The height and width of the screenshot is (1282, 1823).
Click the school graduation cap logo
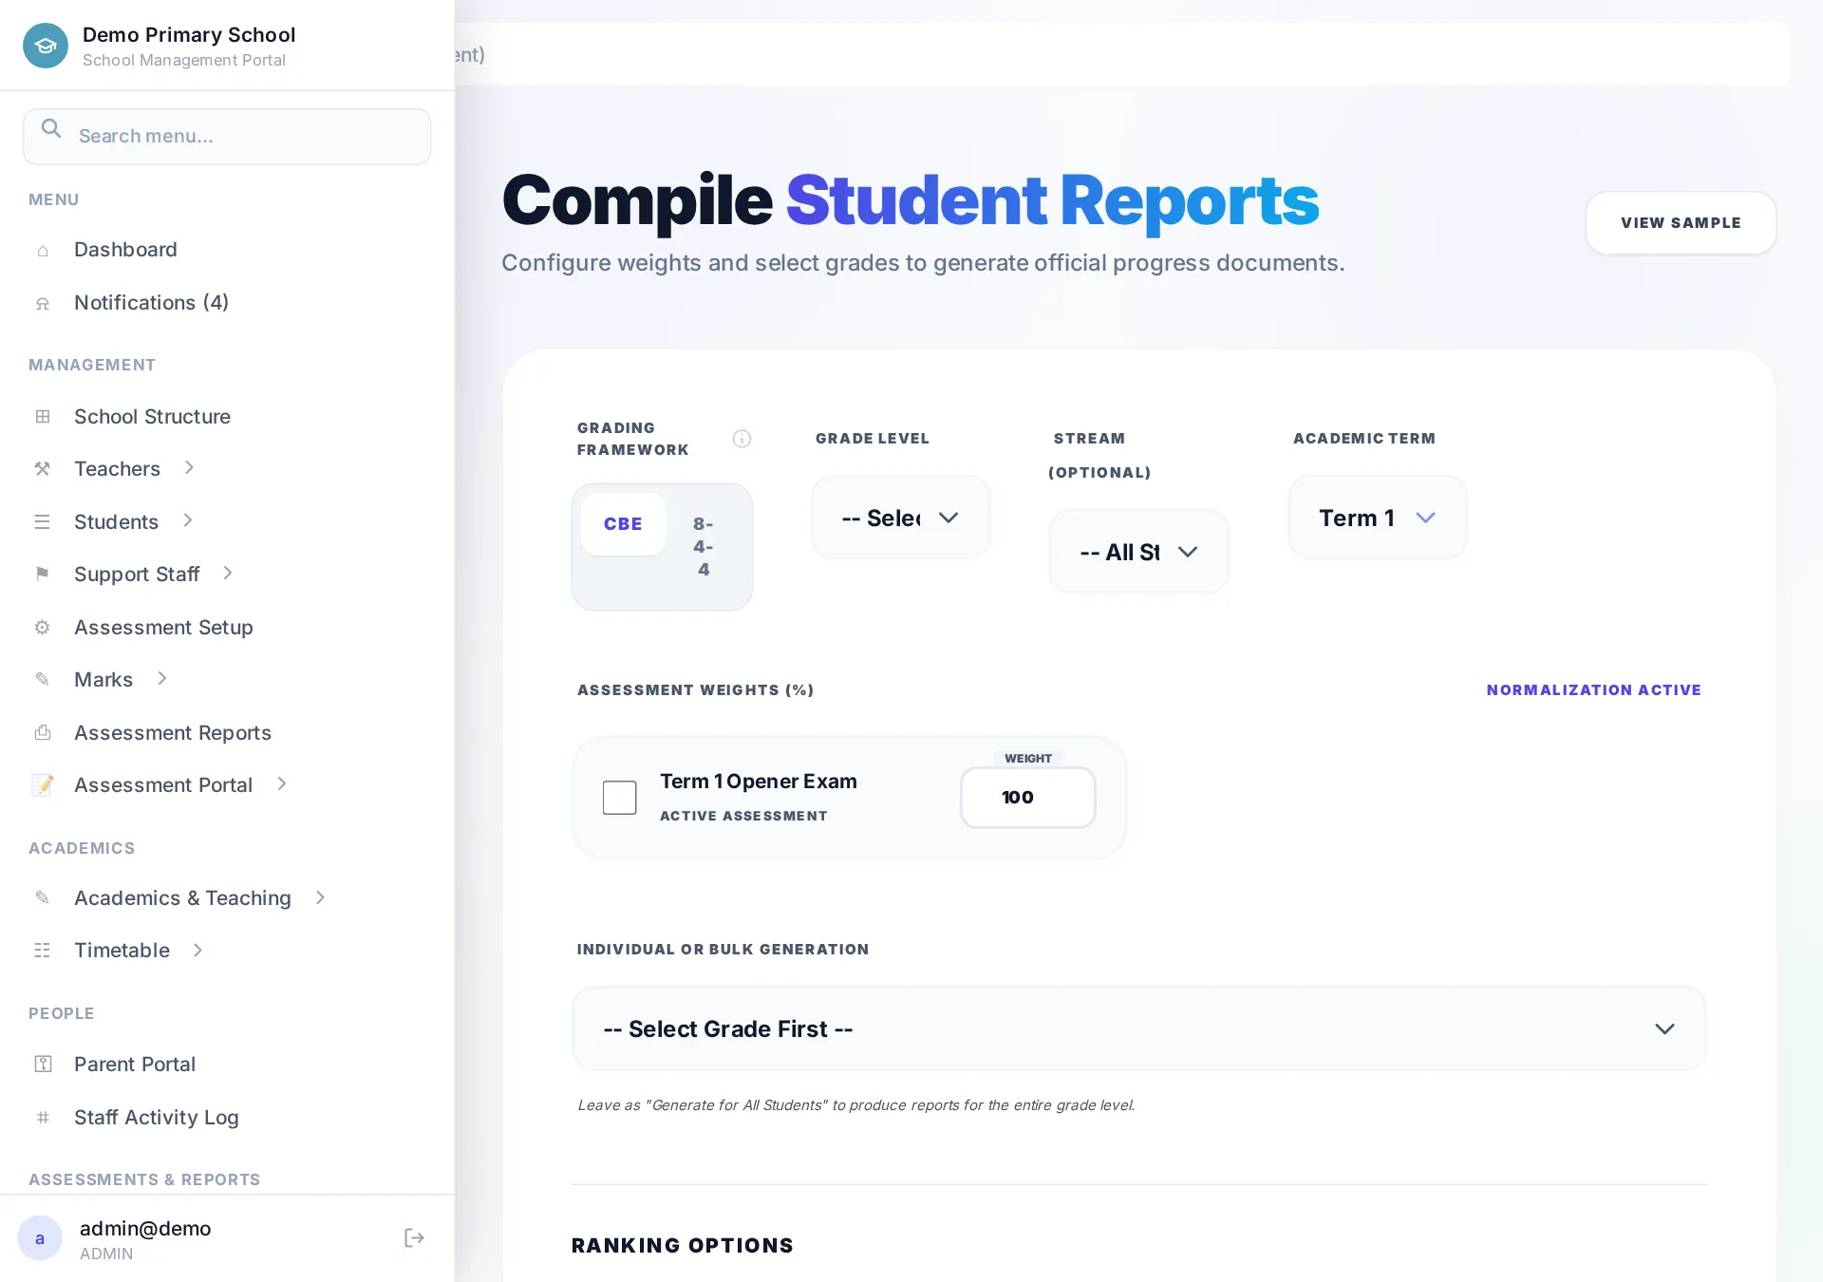(45, 46)
